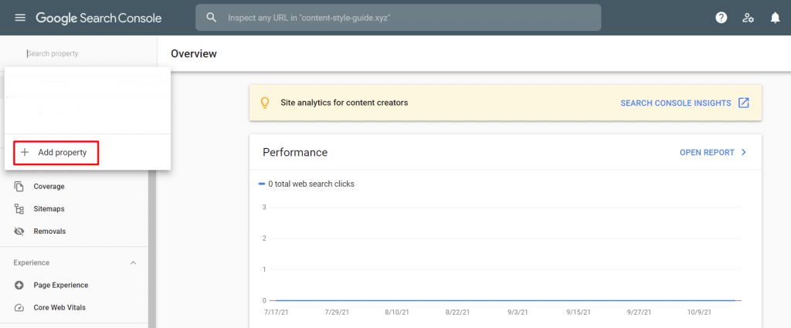Click the Coverage icon in sidebar
Screen dimensions: 791x328
coord(19,186)
